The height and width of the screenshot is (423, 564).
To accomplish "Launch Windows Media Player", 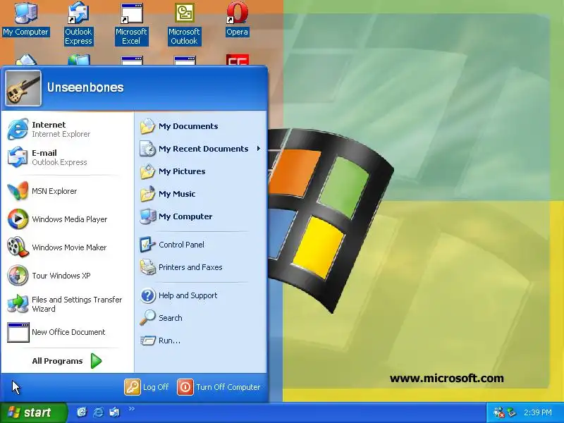I will click(67, 219).
